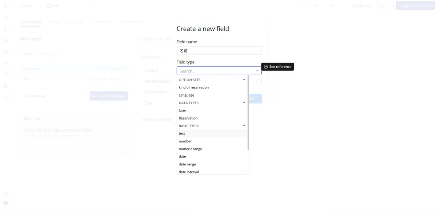This screenshot has width=438, height=211.
Task: Choose User data type in list
Action: (212, 110)
